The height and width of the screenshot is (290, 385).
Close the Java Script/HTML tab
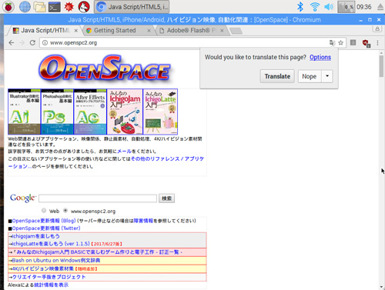tap(76, 31)
